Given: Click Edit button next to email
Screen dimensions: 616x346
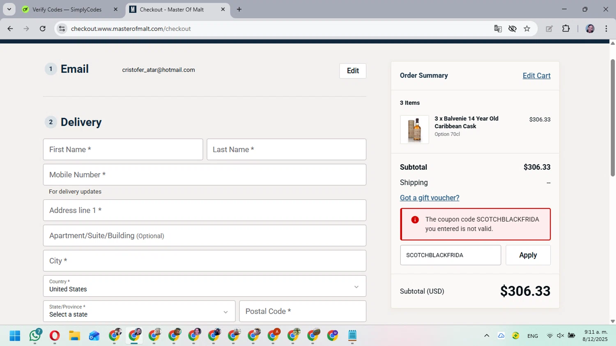Looking at the screenshot, I should tap(353, 71).
